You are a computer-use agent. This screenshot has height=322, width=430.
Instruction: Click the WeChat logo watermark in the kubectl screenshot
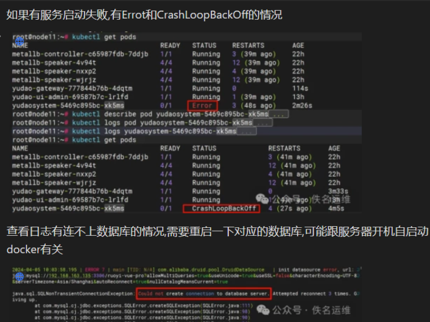click(x=262, y=199)
